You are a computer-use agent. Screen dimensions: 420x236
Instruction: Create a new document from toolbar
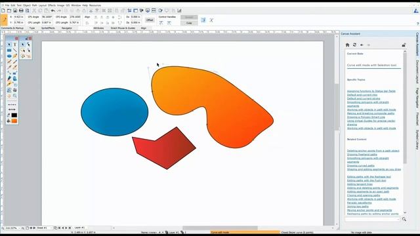[x=3, y=10]
